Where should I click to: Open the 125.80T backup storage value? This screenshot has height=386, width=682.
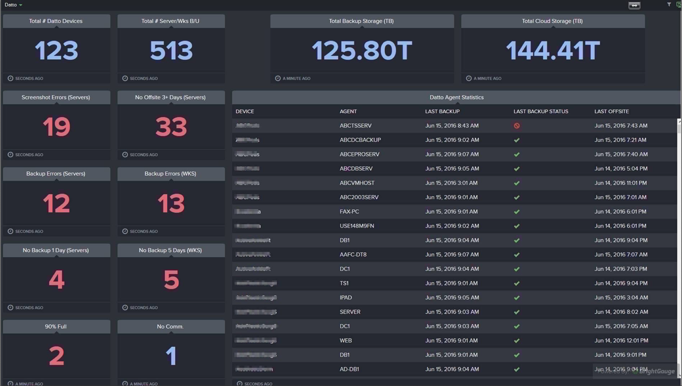coord(362,50)
